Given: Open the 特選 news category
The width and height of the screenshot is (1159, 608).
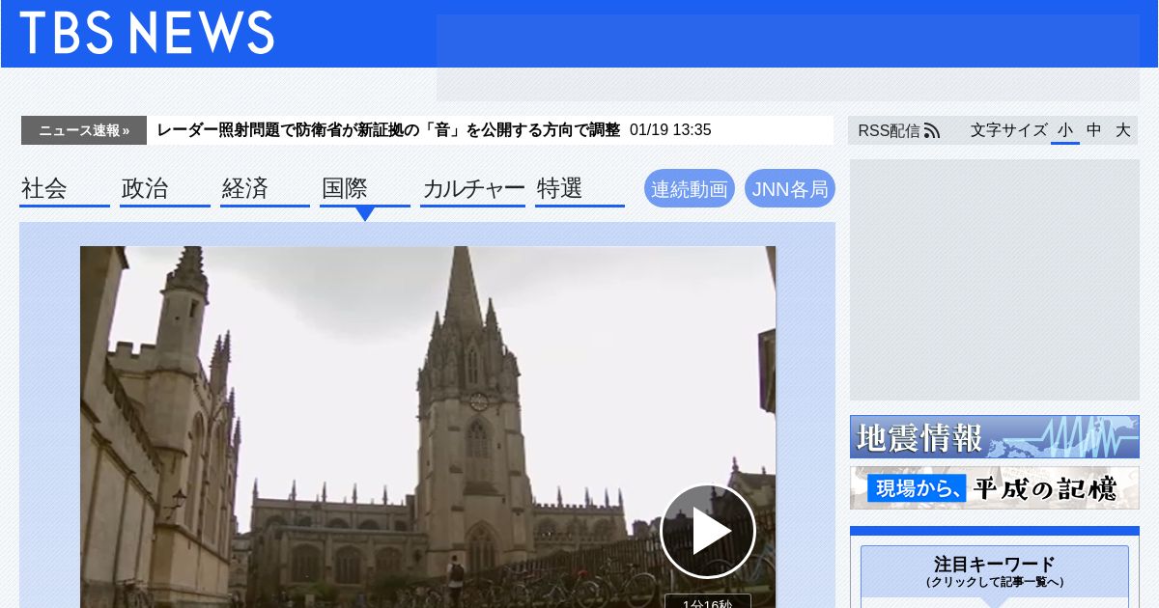Looking at the screenshot, I should pyautogui.click(x=579, y=189).
